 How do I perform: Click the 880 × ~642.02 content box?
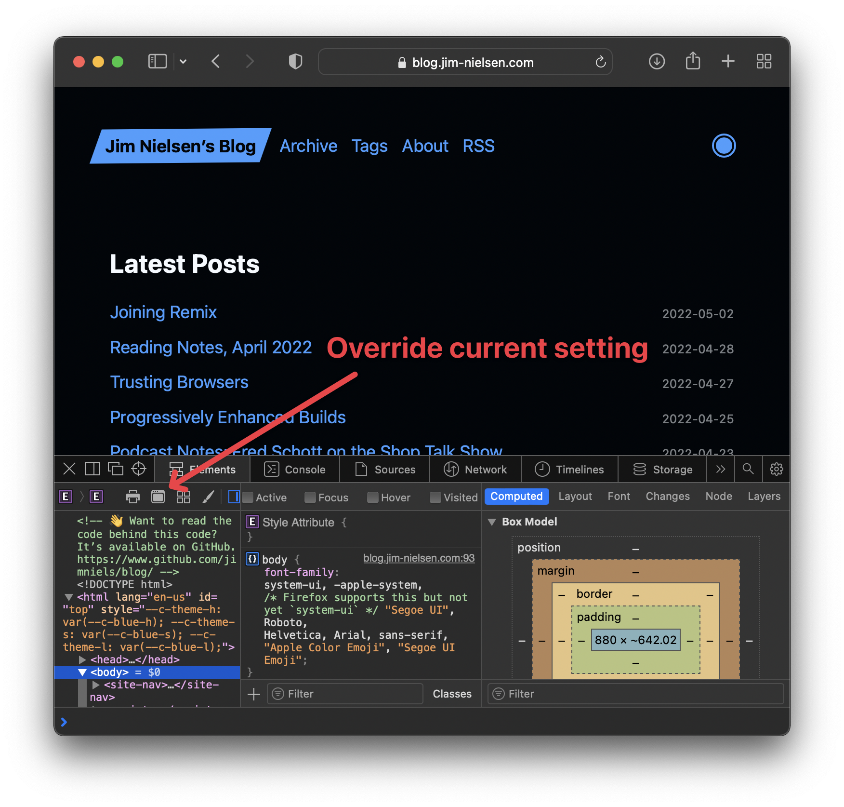[635, 640]
